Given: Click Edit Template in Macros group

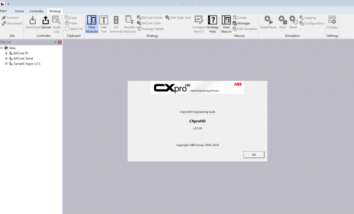Looking at the screenshot, I should 245,29.
